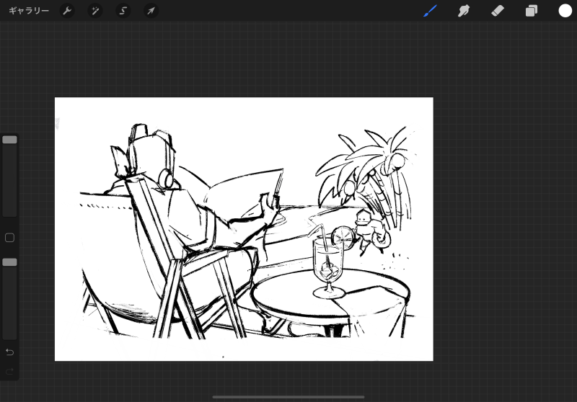Screen dimensions: 577x402
Task: Select the Selection S-ribbon tool
Action: [123, 11]
